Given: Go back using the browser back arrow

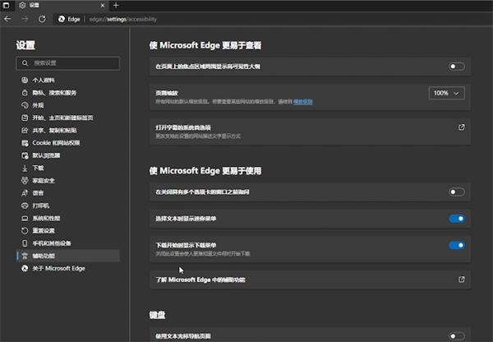Looking at the screenshot, I should (7, 19).
